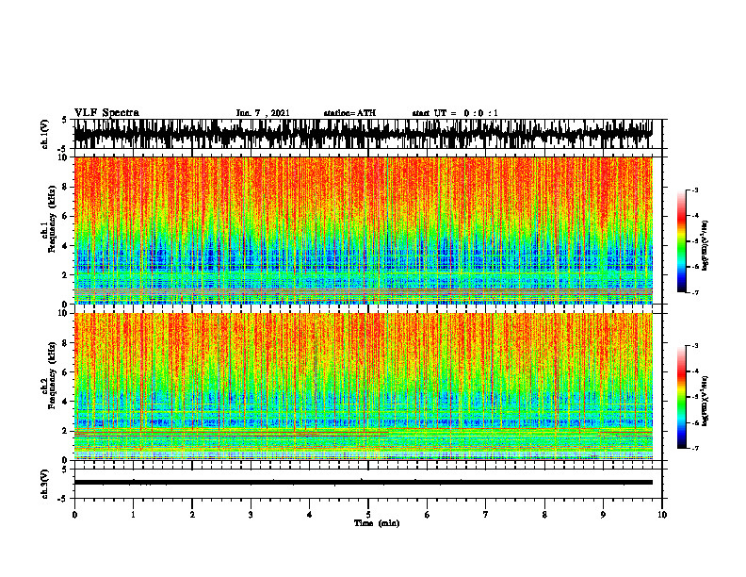Click the ch.2 spectrogram plot area
746x577 pixels.
pyautogui.click(x=364, y=387)
